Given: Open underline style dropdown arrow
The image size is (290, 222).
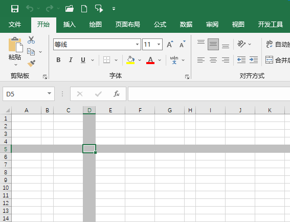Looking at the screenshot, I should [x=93, y=60].
